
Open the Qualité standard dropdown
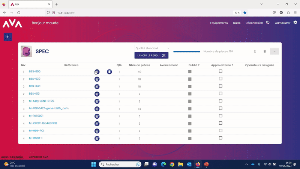pos(152,48)
